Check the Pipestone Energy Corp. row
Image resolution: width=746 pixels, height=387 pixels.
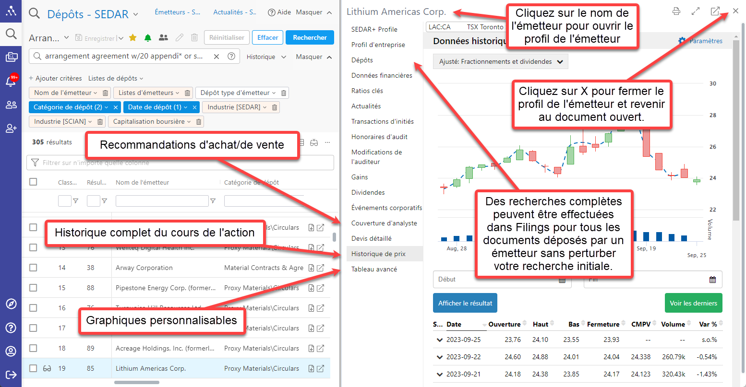(33, 288)
